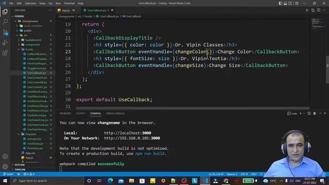Open changes compare icon in editor toolbar
Screen dimensions: 329x185
point(313,10)
